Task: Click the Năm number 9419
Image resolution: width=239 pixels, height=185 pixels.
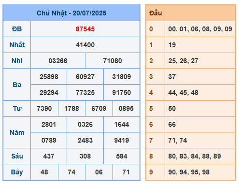Action: tap(122, 140)
